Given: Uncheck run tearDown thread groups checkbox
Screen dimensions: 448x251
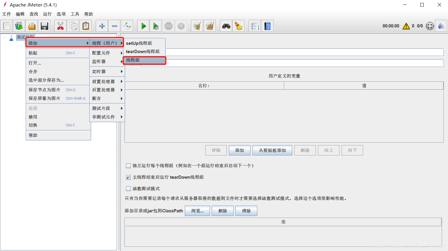Looking at the screenshot, I should click(x=128, y=177).
